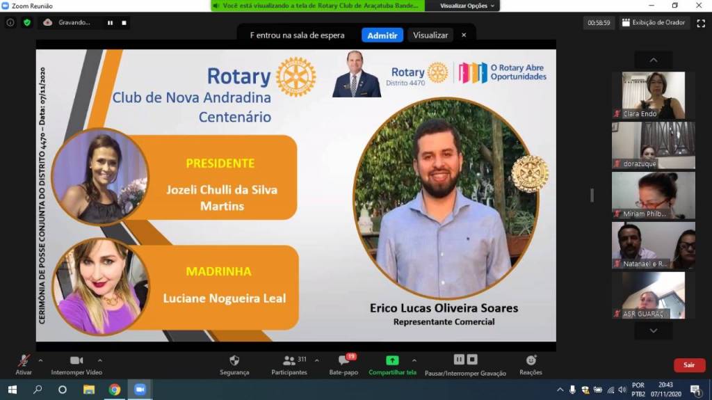Open the meeting info icon
Viewport: 712px width, 400px height.
point(10,22)
